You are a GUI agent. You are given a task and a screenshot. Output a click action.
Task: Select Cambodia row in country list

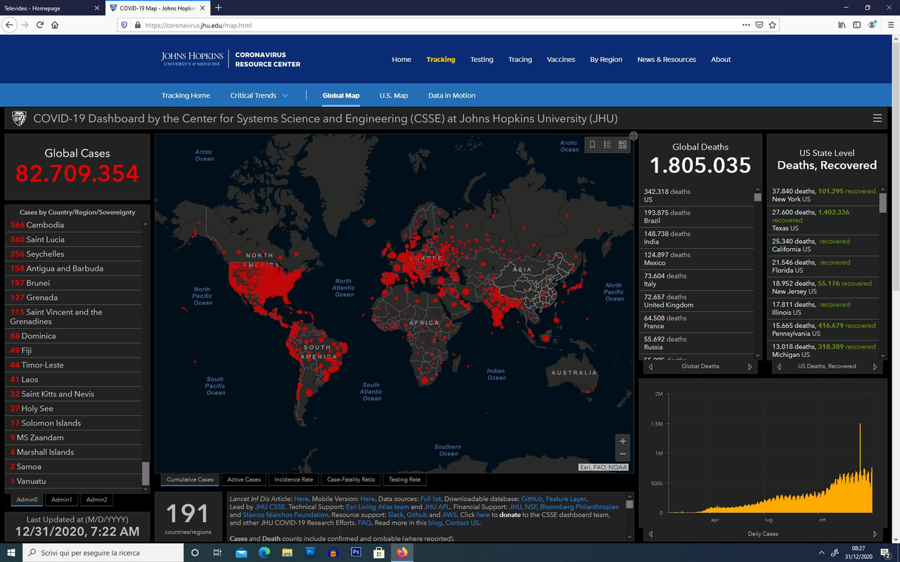[x=73, y=225]
